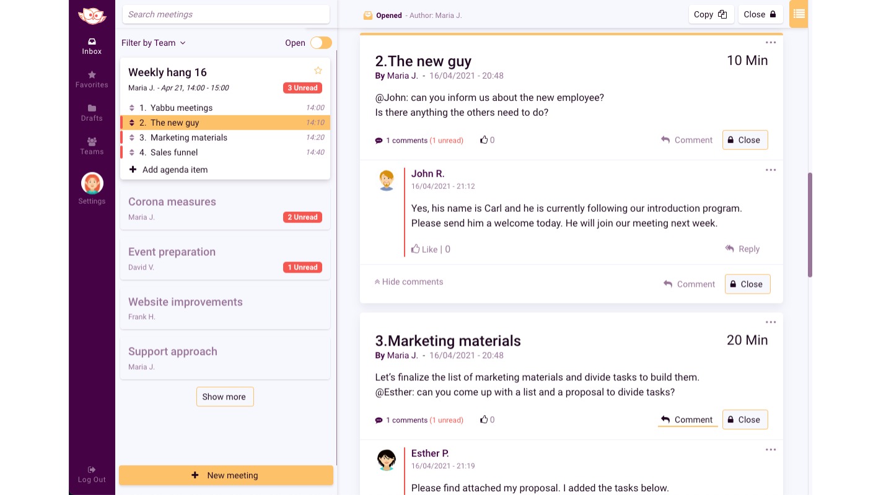Image resolution: width=881 pixels, height=495 pixels.
Task: Click the Yabbu owl logo
Action: [92, 15]
